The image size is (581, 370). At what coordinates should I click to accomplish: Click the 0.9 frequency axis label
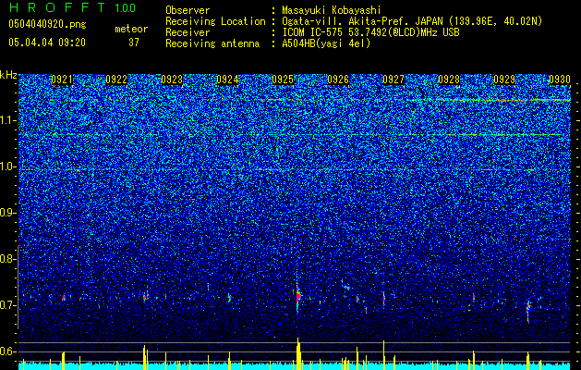tap(8, 213)
